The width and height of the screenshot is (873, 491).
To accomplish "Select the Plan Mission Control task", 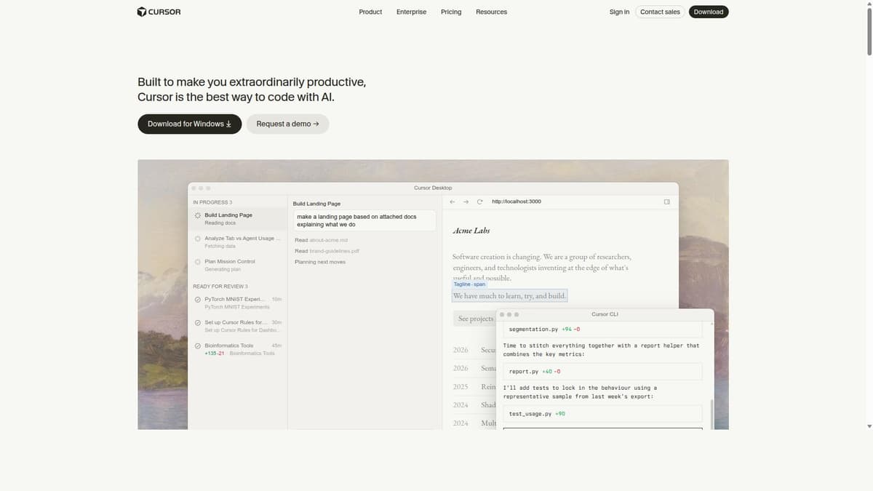I will click(x=238, y=265).
